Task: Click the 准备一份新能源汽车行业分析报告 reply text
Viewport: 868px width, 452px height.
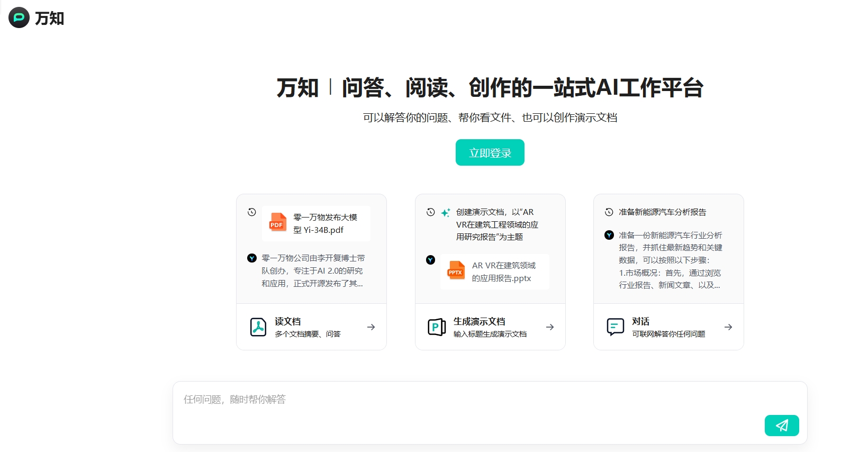Action: tap(671, 260)
